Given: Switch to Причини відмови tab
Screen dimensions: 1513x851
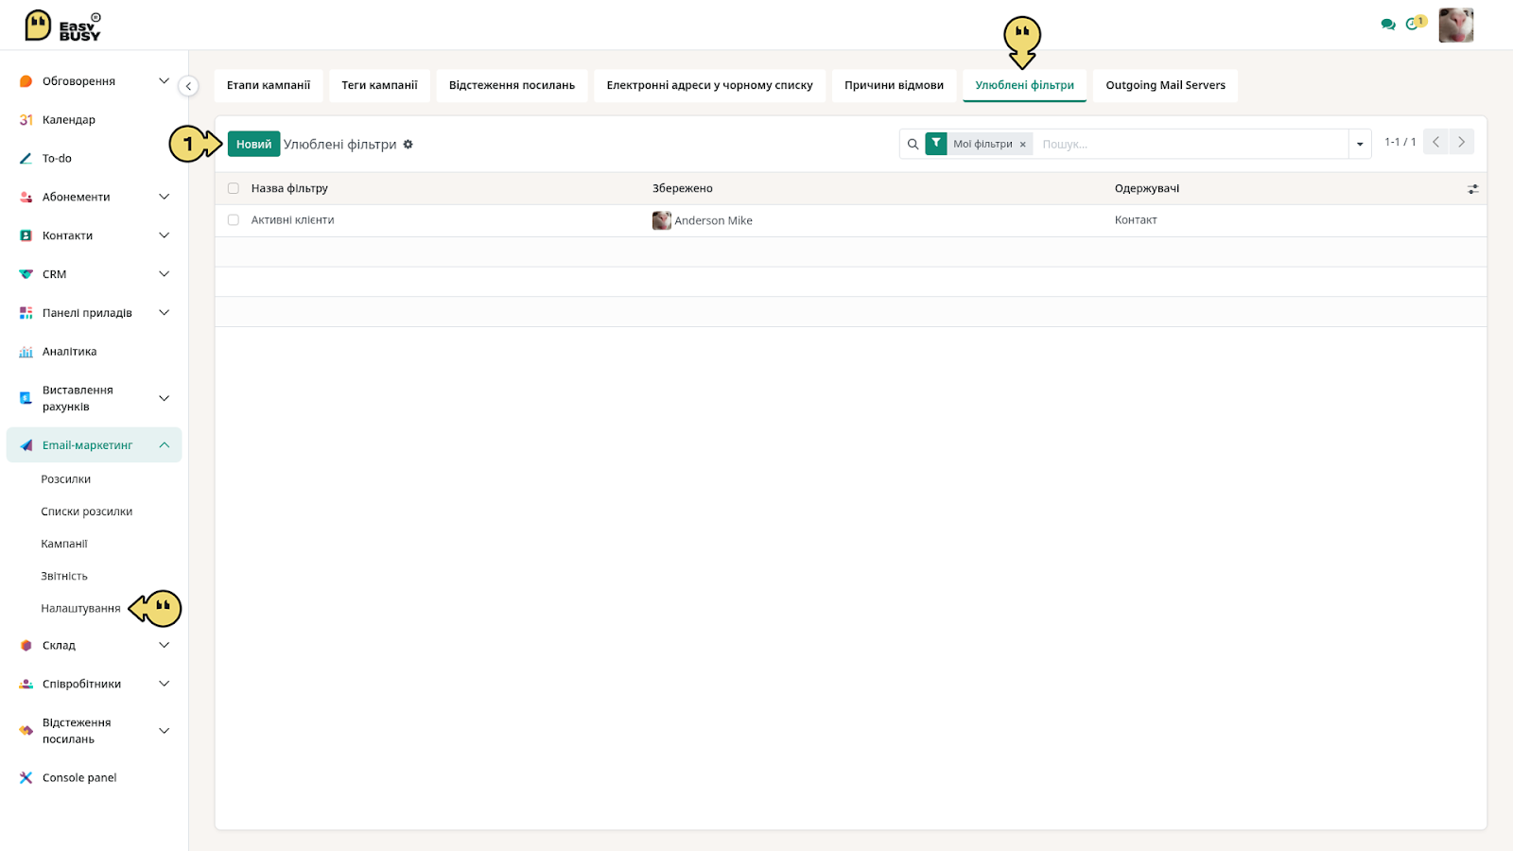Looking at the screenshot, I should (894, 85).
